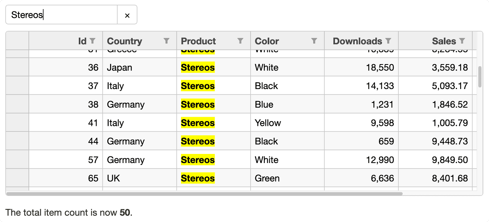489x222 pixels.
Task: Select the 9,849.50 sales cell
Action: coord(450,160)
